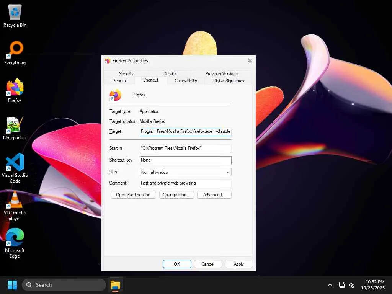Switch to the Details tab

[x=170, y=74]
